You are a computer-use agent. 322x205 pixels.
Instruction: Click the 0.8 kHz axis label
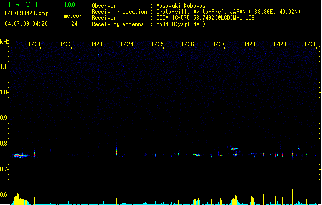pos(4,143)
